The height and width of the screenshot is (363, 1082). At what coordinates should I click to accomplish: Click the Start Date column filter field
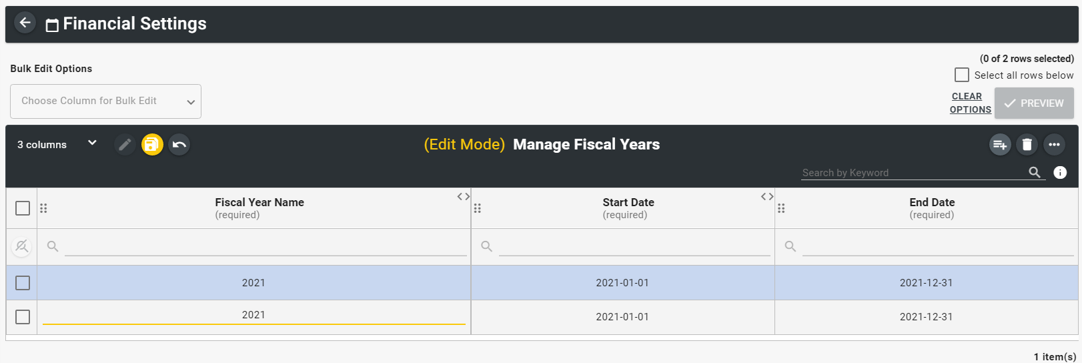634,247
